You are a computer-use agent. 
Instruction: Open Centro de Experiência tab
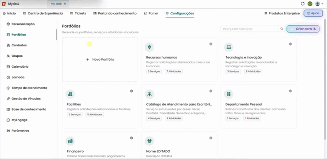coord(43,13)
